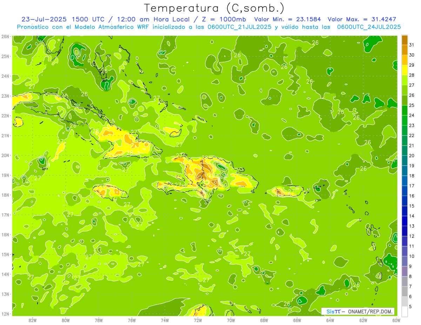
Task: Click the 'Temperatura (C,somb.)' chart title
Action: click(x=214, y=8)
